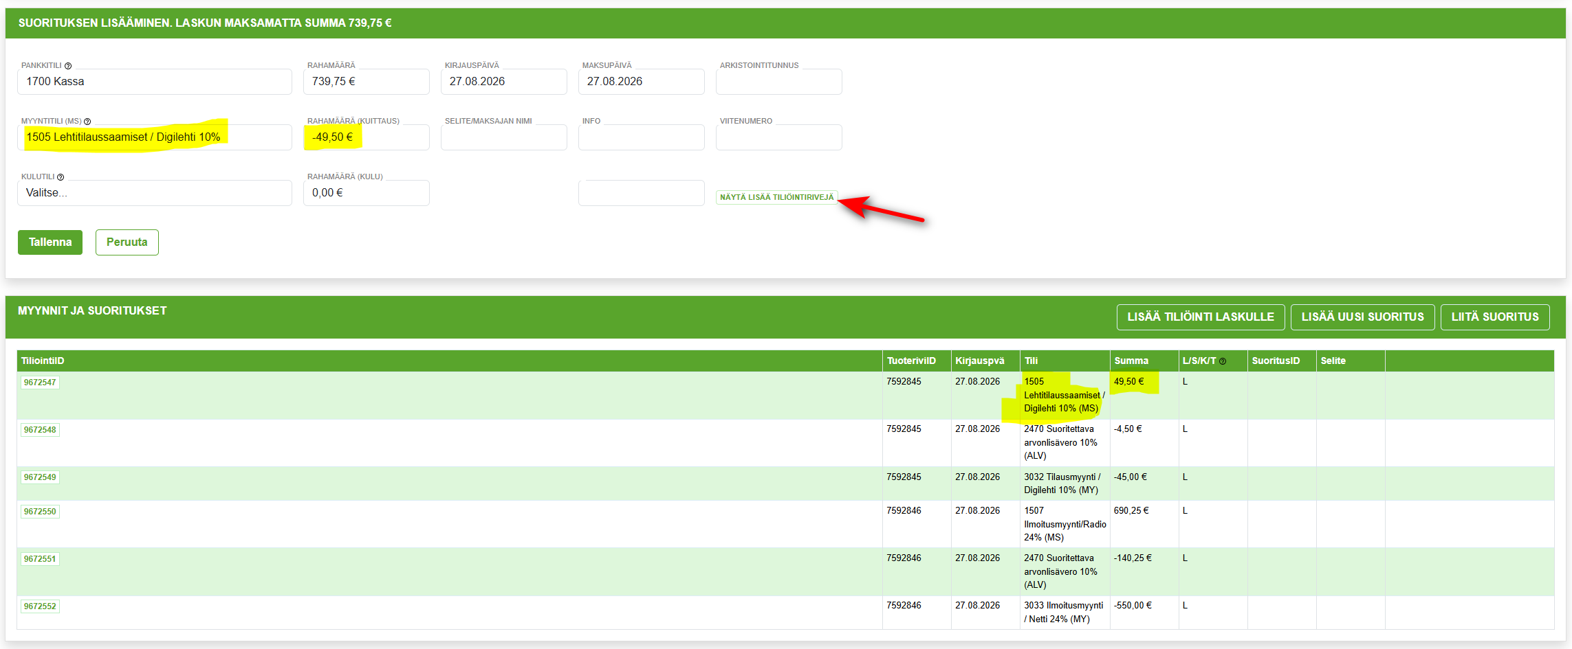1572x649 pixels.
Task: Click Lisää tiliöinti laskulle button
Action: pyautogui.click(x=1201, y=317)
